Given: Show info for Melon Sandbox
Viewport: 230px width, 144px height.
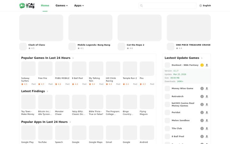Looking at the screenshot, I should [x=202, y=121].
